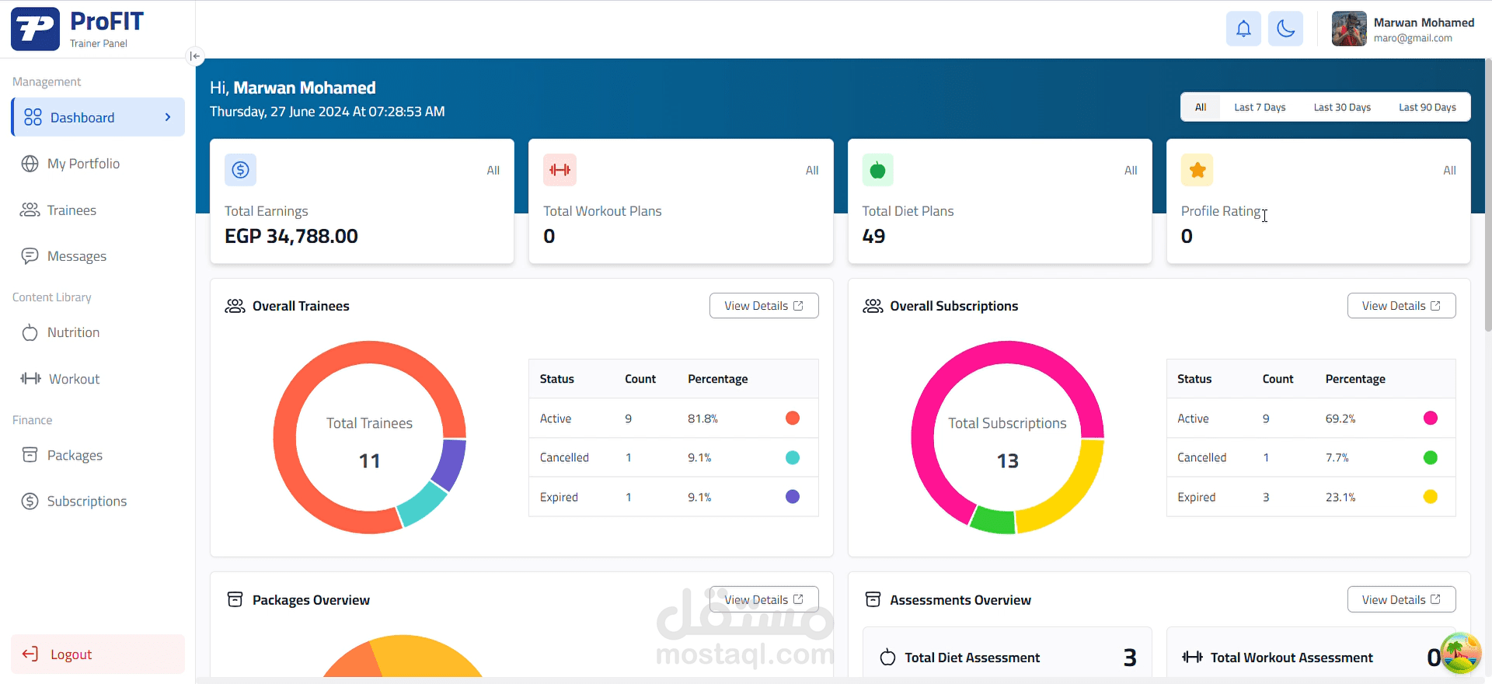Screen dimensions: 1492x684
Task: Click the Total Workout Plans dumbbell icon
Action: coord(559,169)
